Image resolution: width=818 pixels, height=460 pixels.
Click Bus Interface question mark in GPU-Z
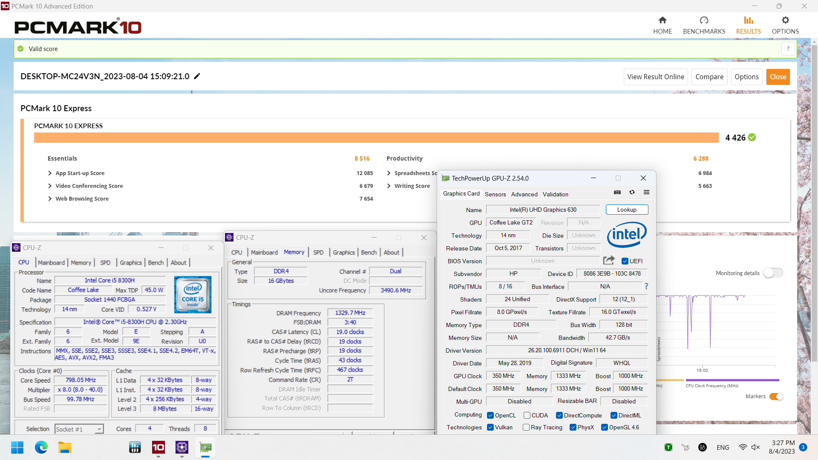coord(646,286)
